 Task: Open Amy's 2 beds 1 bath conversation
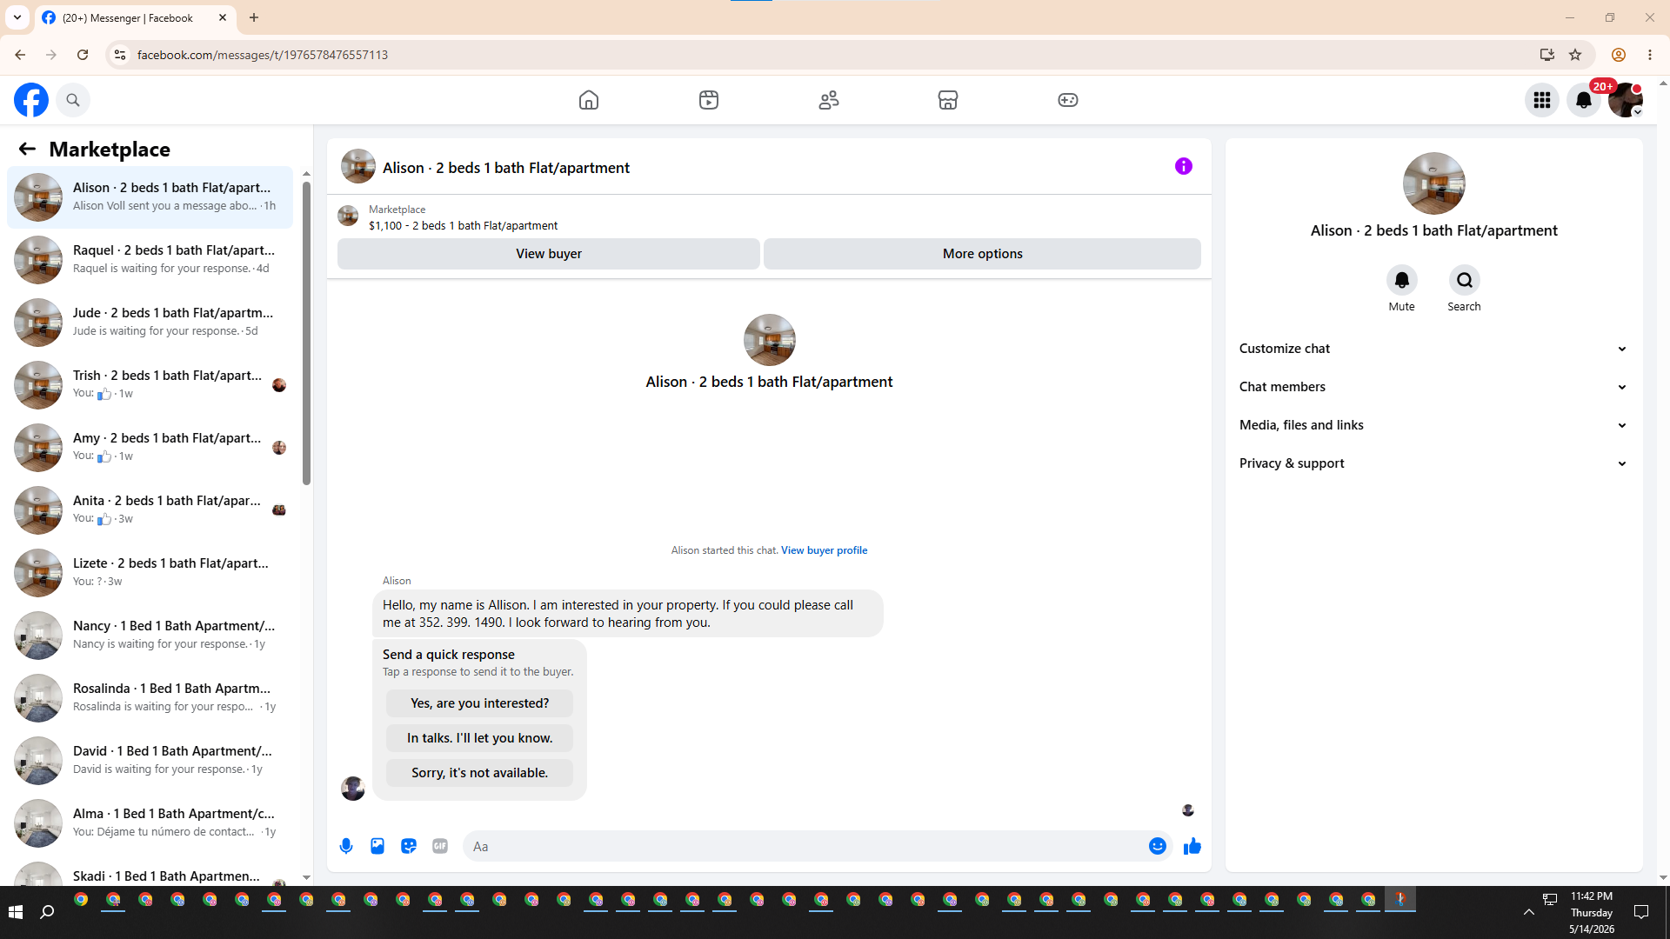coord(150,447)
